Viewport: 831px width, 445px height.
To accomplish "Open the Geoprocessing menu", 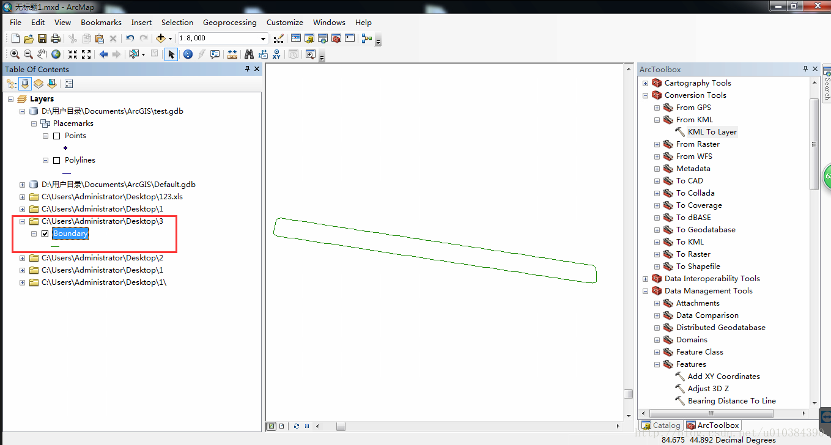I will tap(230, 23).
